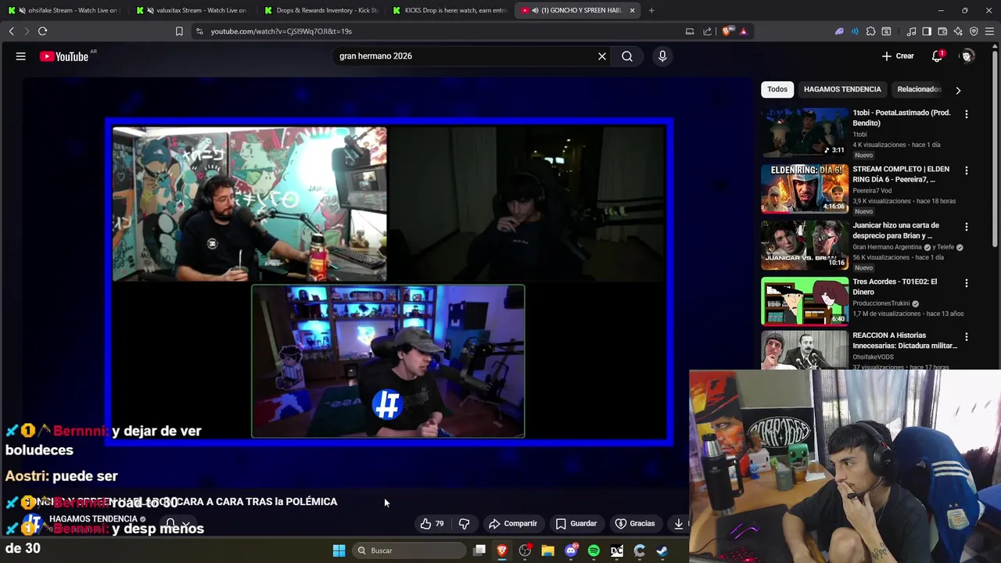This screenshot has height=563, width=1001.
Task: Clear the search text with X
Action: 602,56
